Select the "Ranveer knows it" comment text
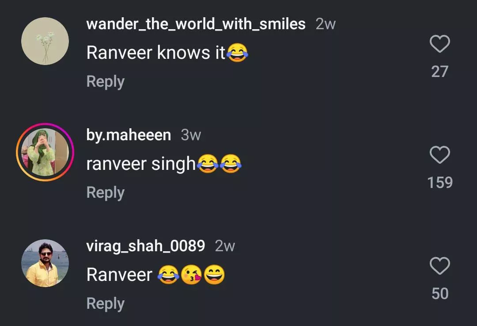Screen dimensions: 477x326 coord(167,53)
